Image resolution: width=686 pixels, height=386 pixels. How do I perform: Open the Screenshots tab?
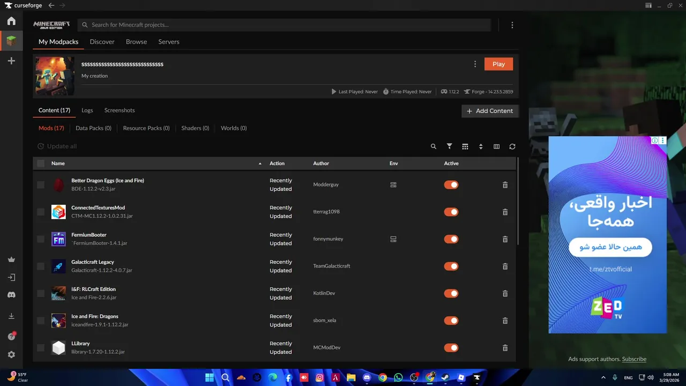pos(120,110)
